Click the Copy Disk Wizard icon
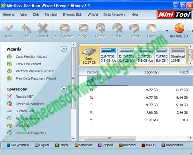Viewport: 193px width, 155px height. [9, 64]
